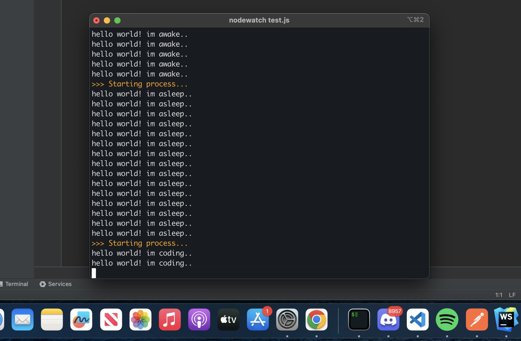This screenshot has height=341, width=521.
Task: Click the 1:1 cursor position indicator
Action: click(498, 295)
